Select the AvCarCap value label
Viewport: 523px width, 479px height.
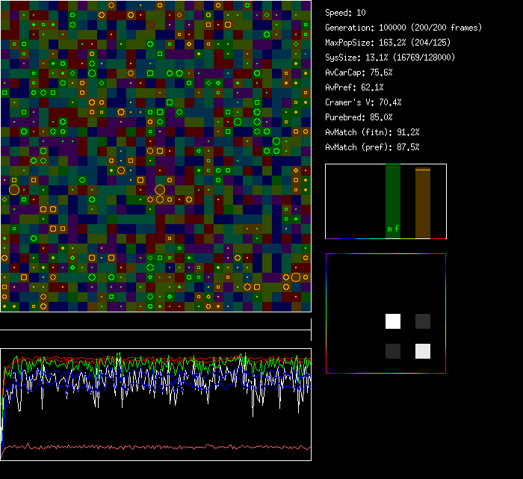(359, 72)
